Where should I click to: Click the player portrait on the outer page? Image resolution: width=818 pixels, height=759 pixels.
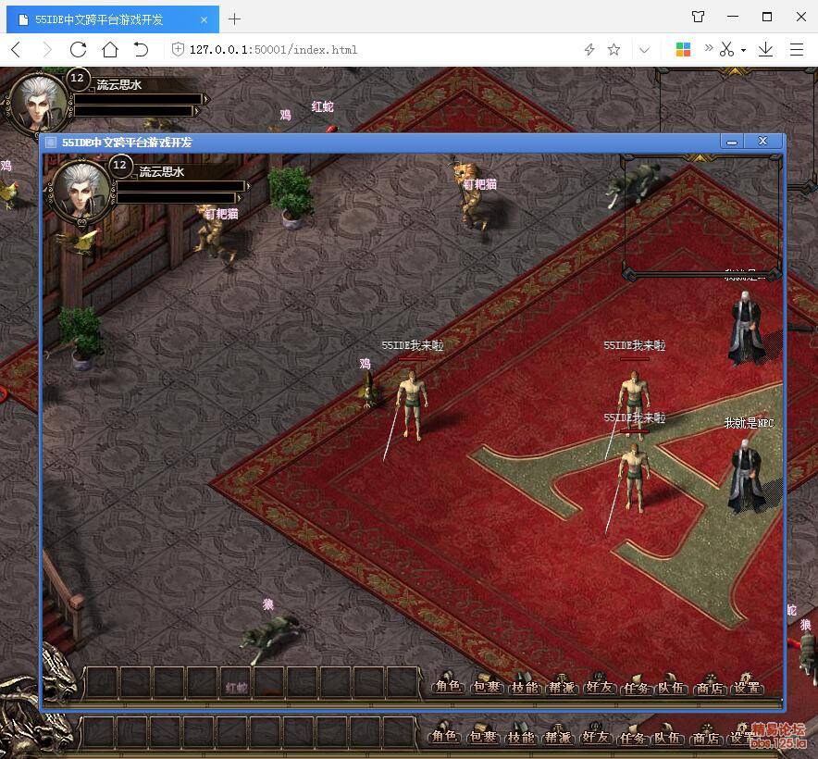click(38, 103)
